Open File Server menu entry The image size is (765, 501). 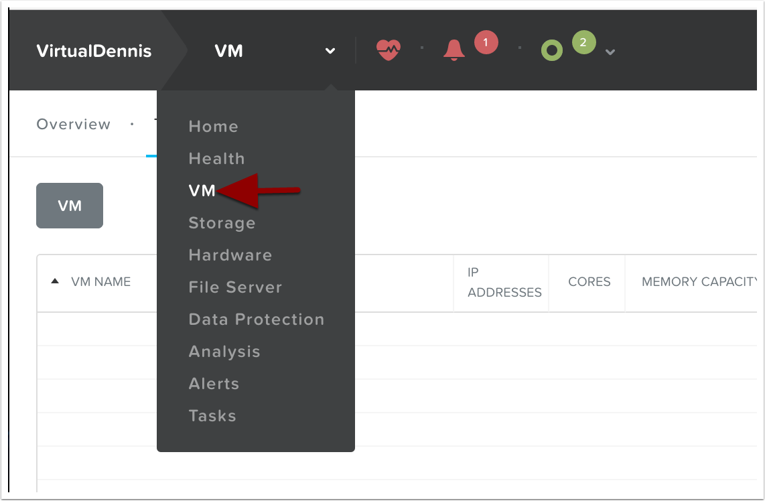pos(235,287)
